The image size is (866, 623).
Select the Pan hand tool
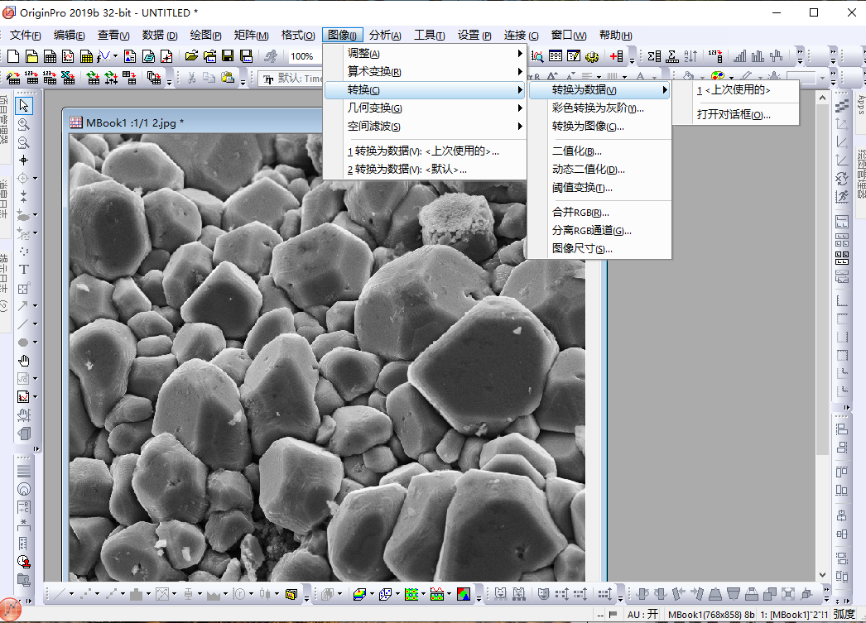point(24,360)
